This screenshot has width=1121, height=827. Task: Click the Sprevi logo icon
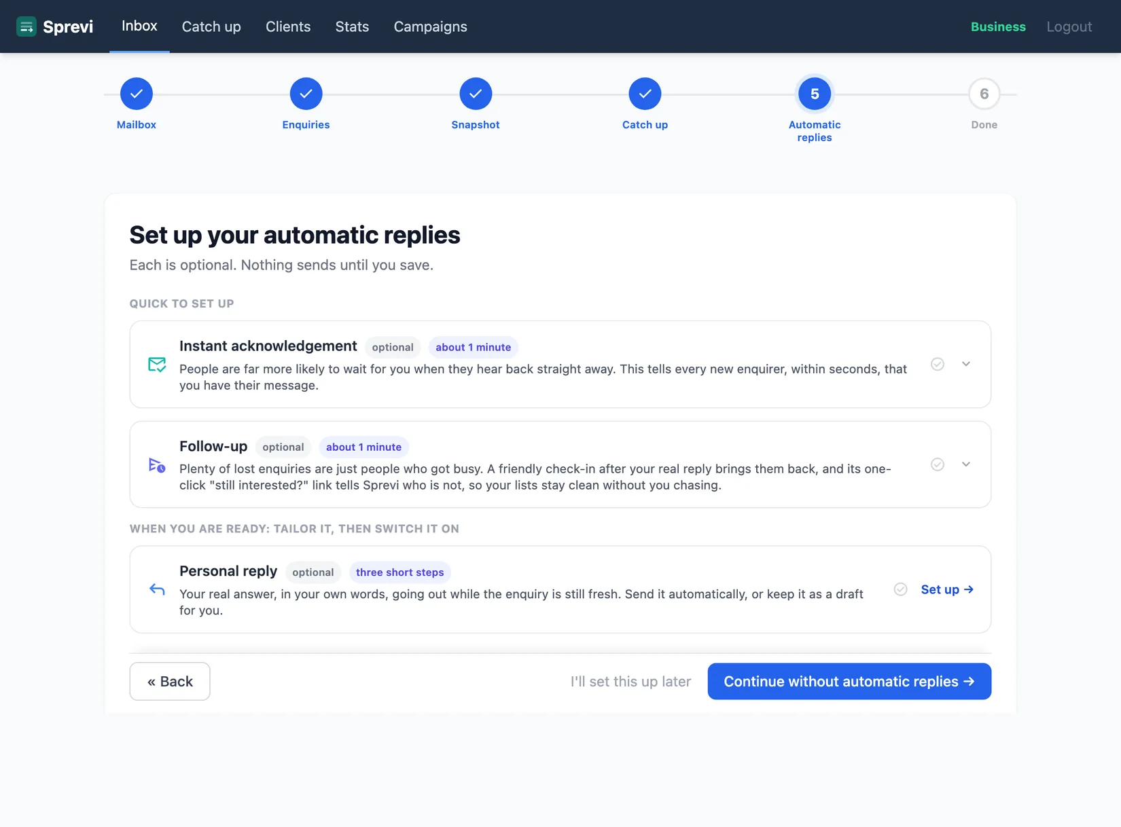(26, 26)
